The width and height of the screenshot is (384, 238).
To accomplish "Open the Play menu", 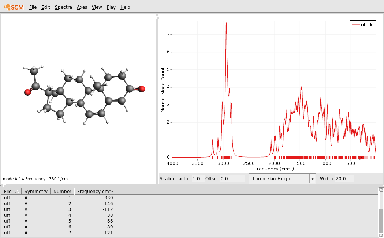I will pos(111,7).
